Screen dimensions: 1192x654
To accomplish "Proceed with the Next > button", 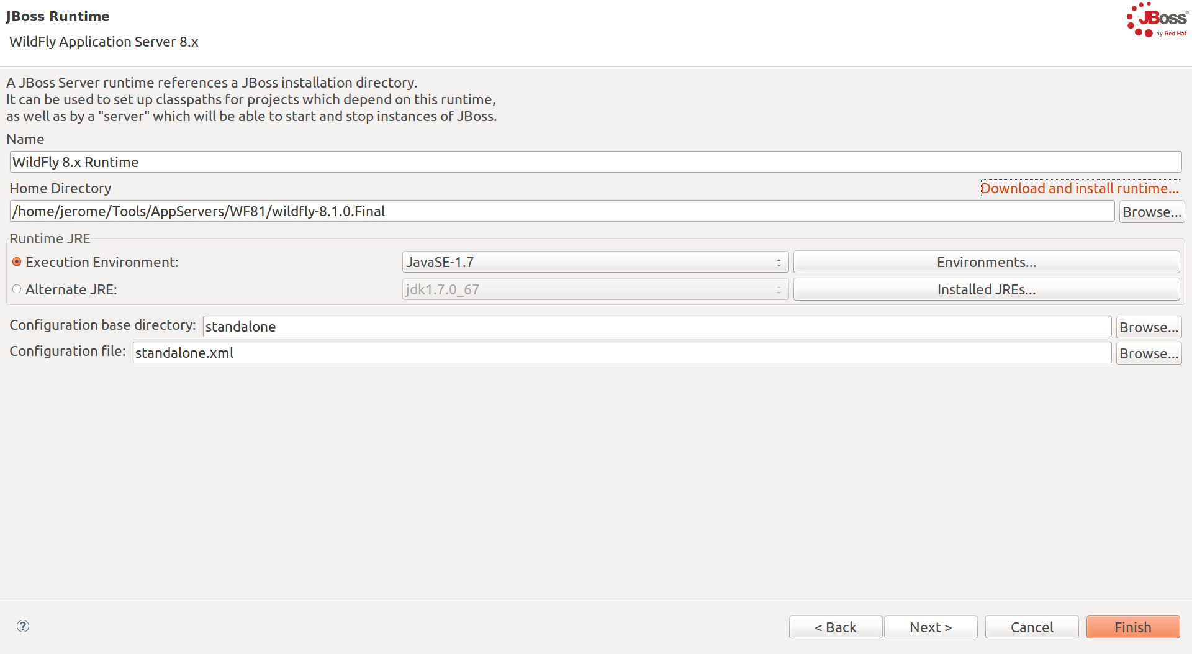I will pyautogui.click(x=931, y=627).
